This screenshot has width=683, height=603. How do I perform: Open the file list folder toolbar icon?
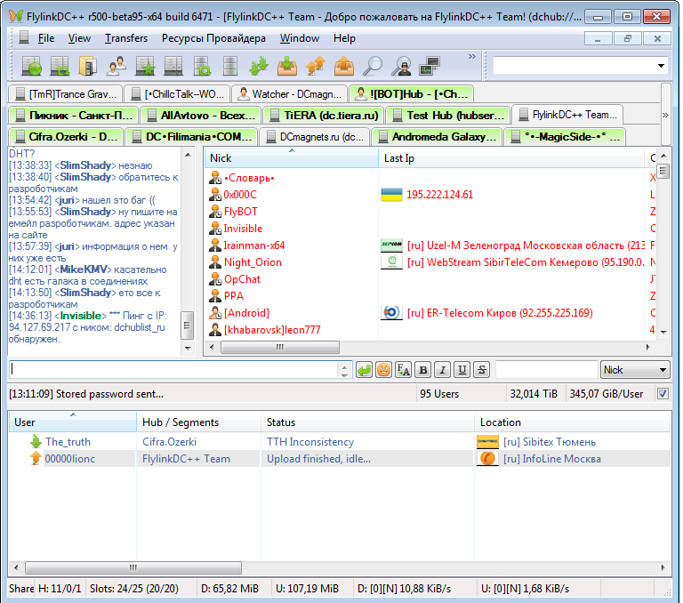click(87, 66)
